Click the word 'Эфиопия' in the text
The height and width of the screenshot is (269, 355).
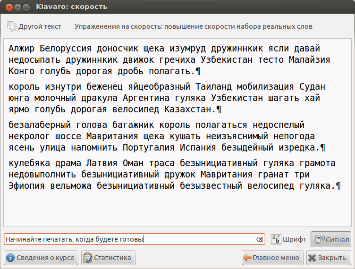tap(26, 186)
